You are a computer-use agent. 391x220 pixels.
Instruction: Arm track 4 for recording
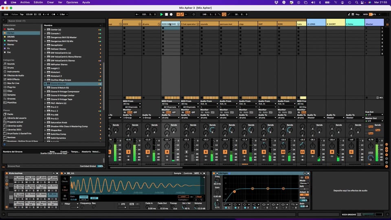click(167, 160)
